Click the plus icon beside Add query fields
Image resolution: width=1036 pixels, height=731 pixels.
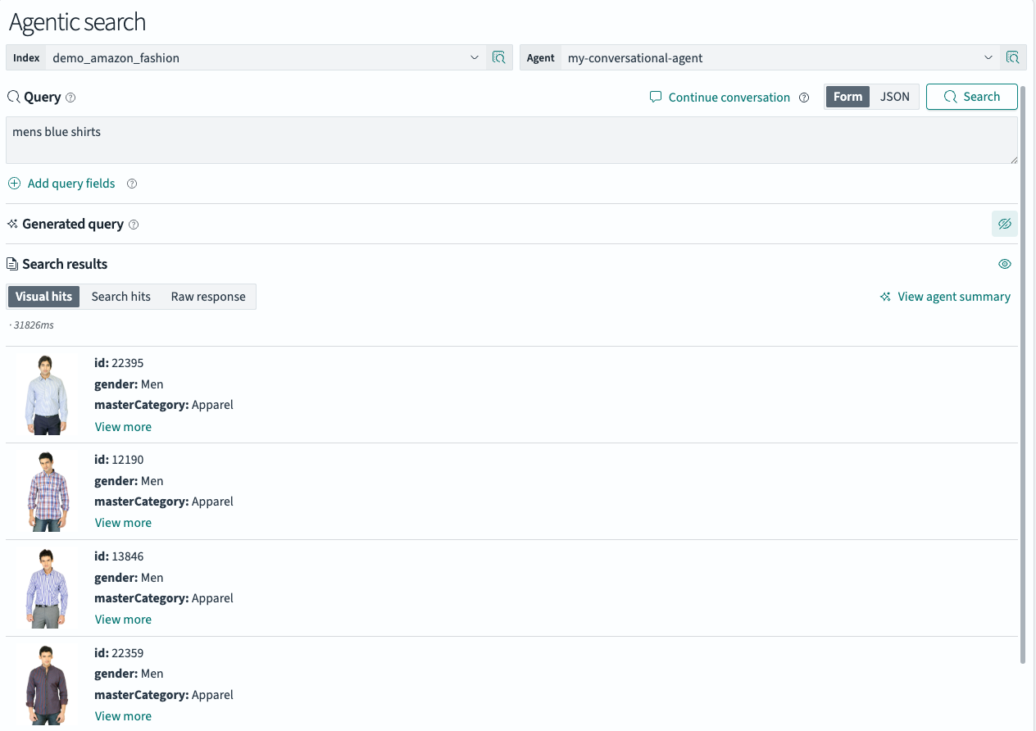(x=14, y=184)
